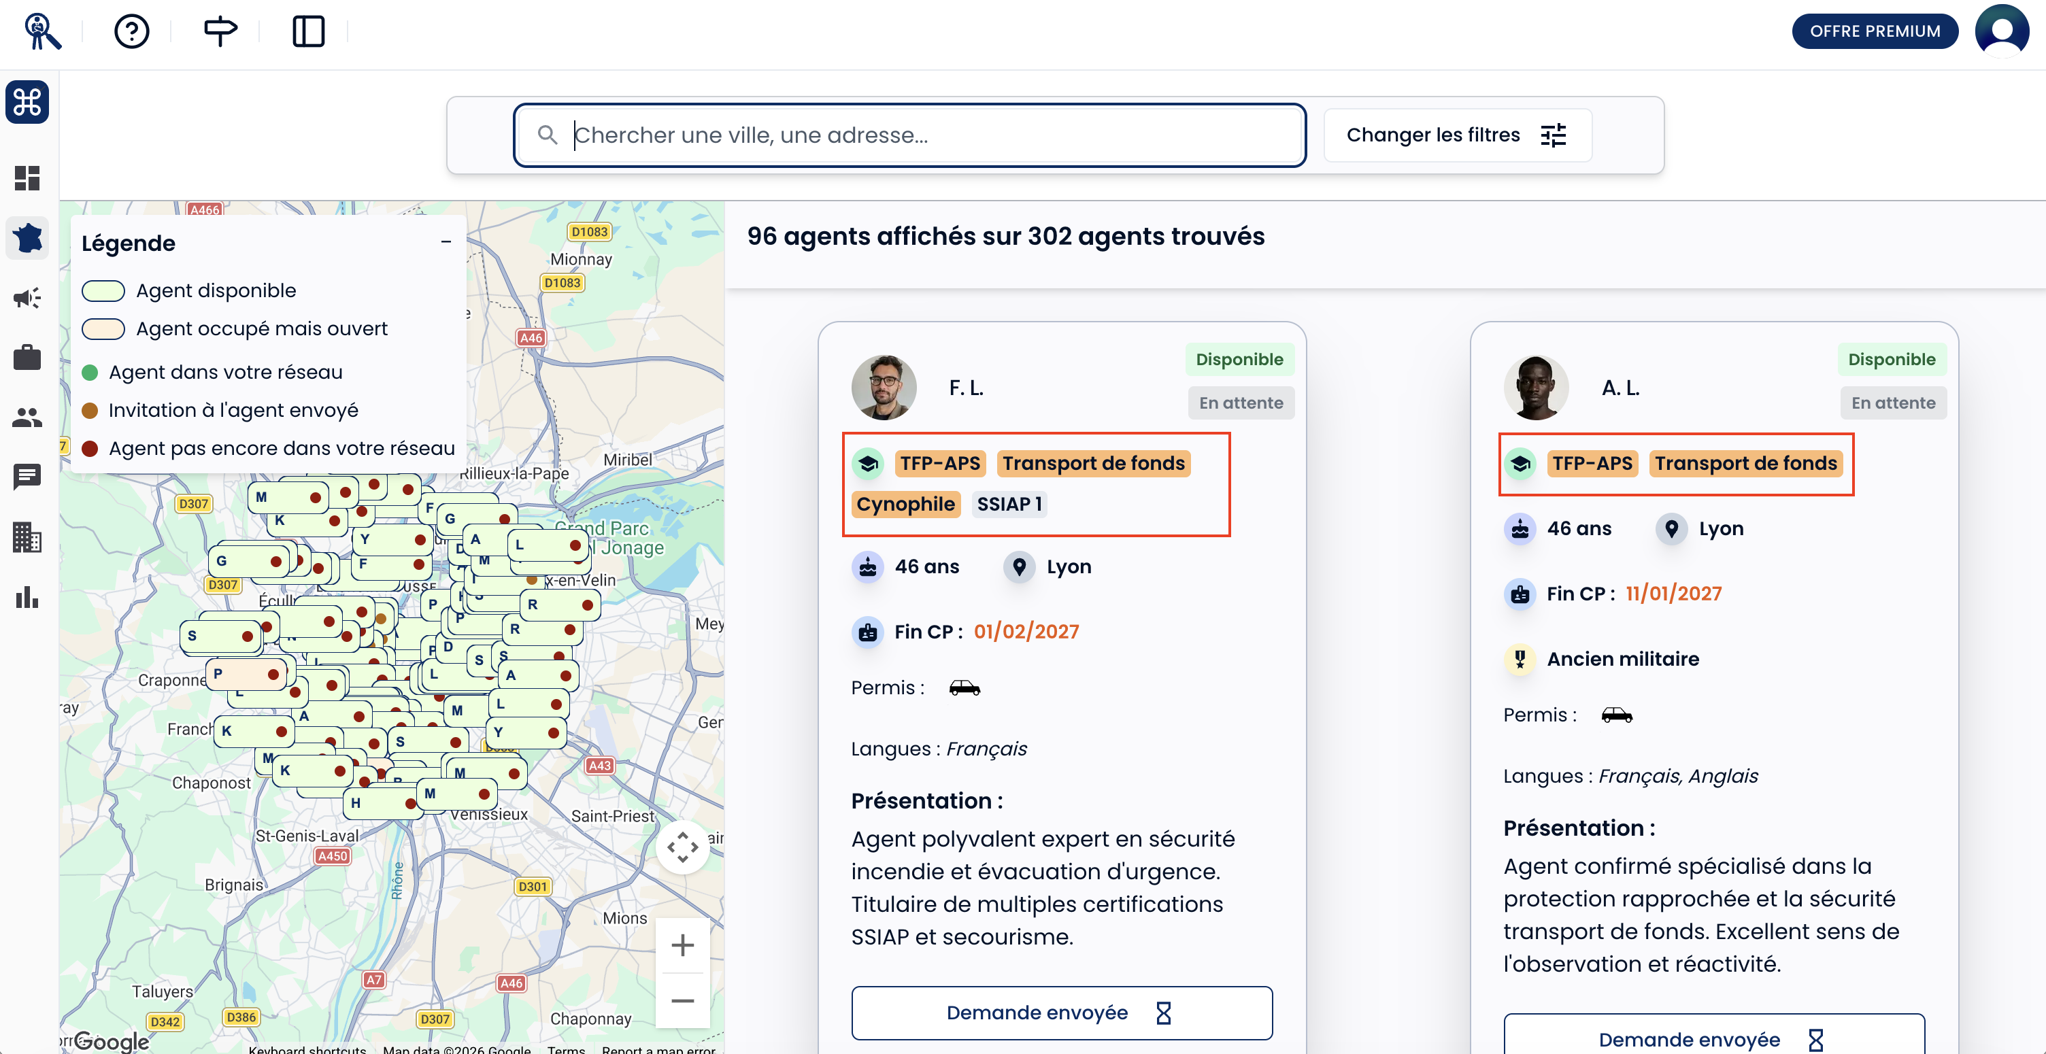Focus the city or address search field

(909, 135)
